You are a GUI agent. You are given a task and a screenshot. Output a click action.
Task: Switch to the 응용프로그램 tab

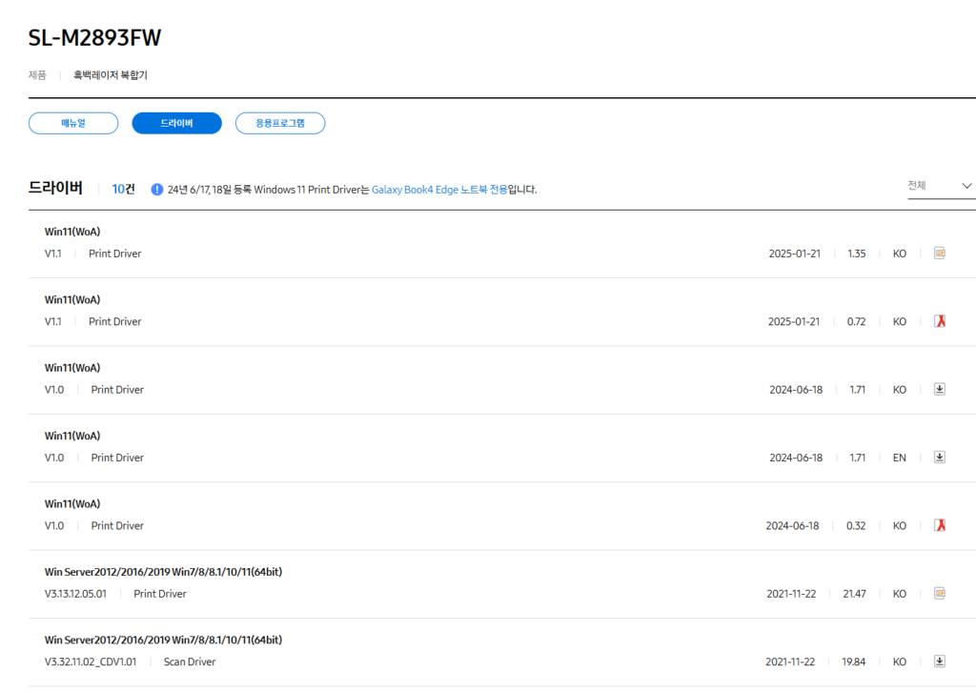(x=280, y=123)
